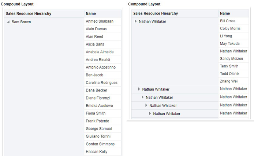Image resolution: width=254 pixels, height=156 pixels.
Task: Collapse the Sam Brown hierarchy node
Action: (x=8, y=22)
